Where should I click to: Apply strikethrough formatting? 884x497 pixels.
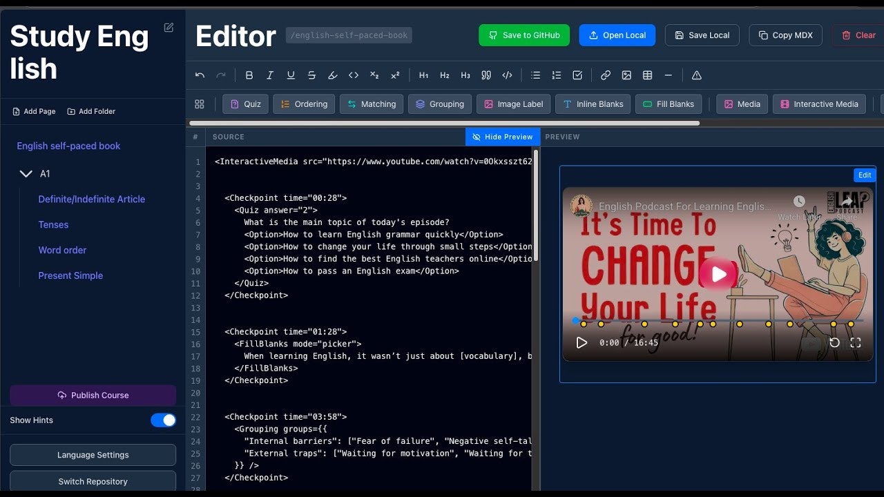click(x=311, y=75)
